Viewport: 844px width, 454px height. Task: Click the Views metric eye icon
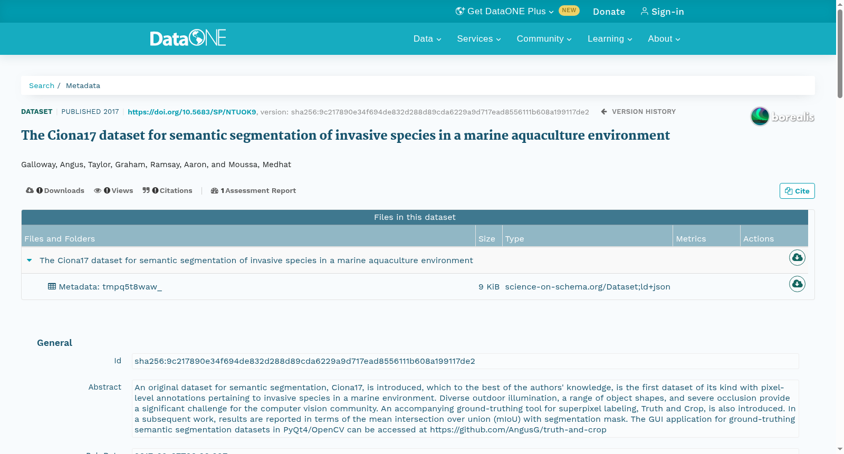pyautogui.click(x=98, y=190)
